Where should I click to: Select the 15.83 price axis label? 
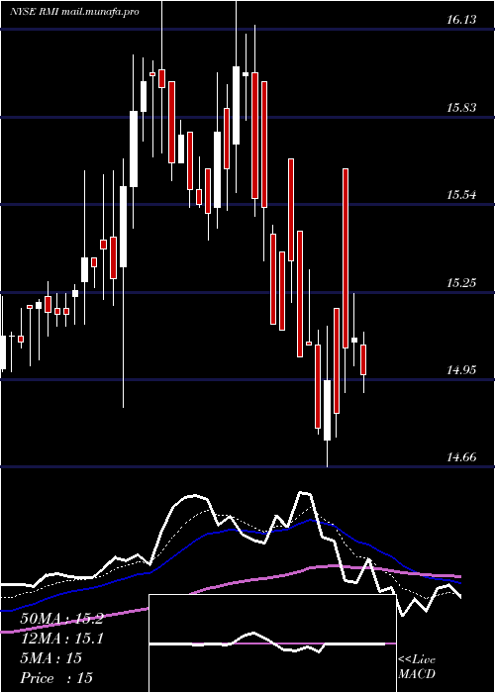pos(461,107)
